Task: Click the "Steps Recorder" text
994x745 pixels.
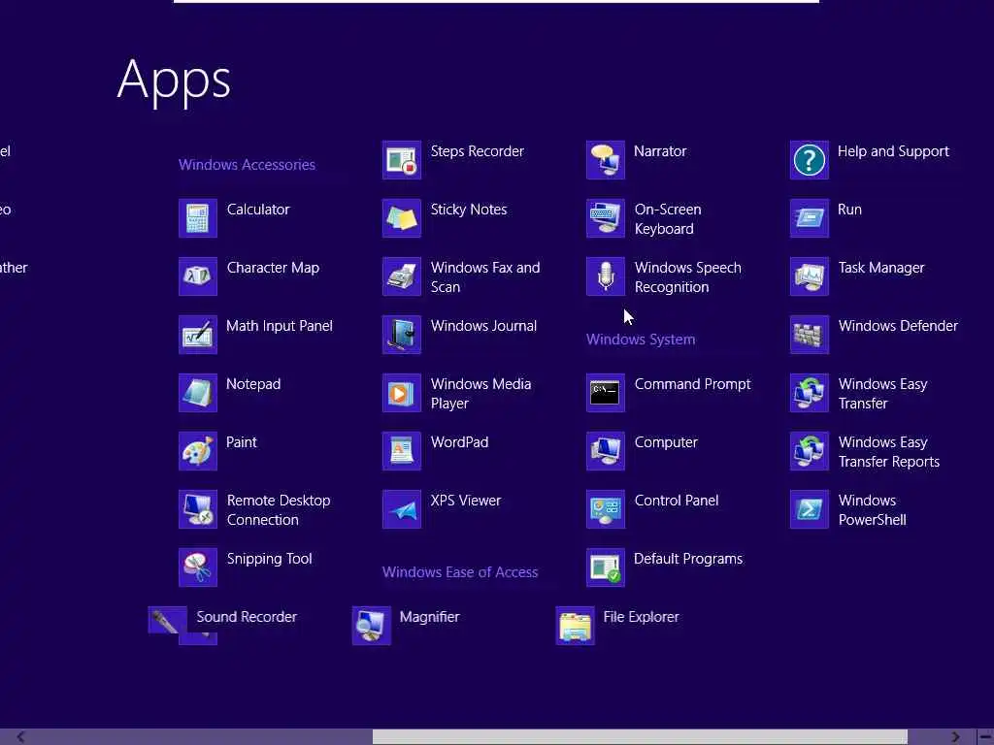Action: coord(478,151)
